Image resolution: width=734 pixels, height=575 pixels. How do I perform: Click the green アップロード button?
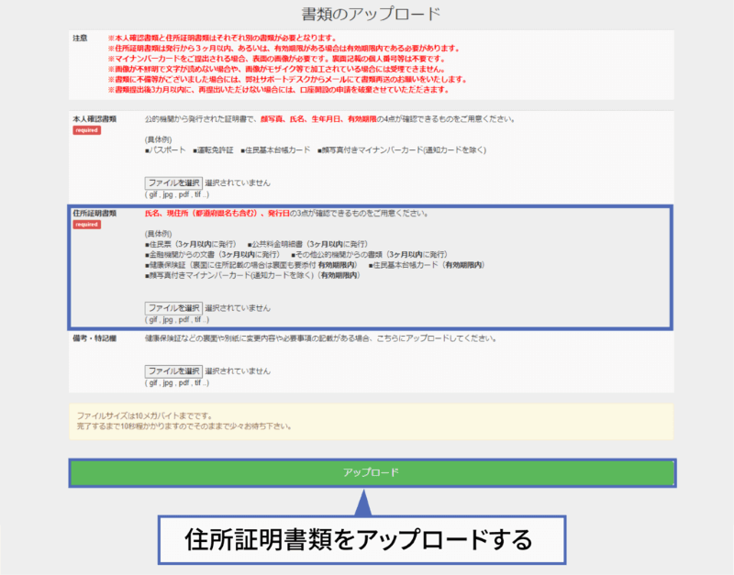(373, 472)
